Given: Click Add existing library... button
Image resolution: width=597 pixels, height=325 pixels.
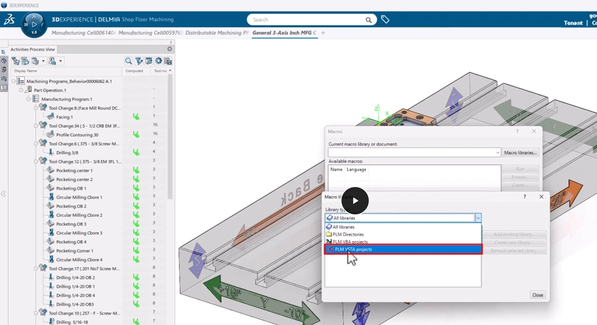Looking at the screenshot, I should tap(514, 234).
